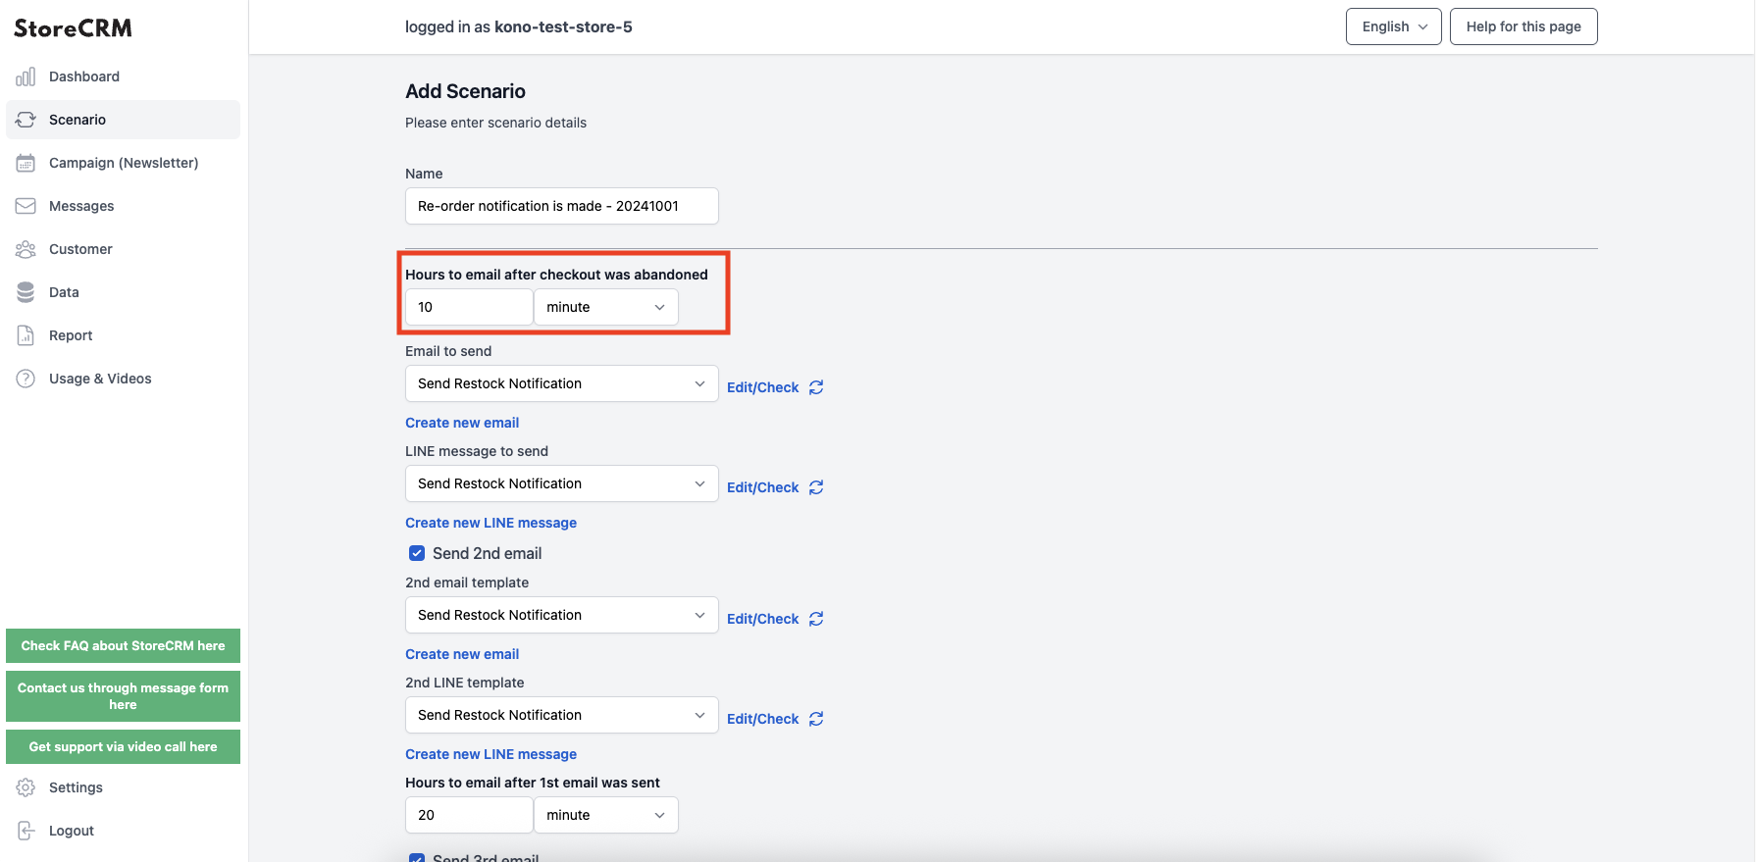Viewport: 1756px width, 862px height.
Task: Expand the 2nd email template dropdown
Action: [x=562, y=615]
